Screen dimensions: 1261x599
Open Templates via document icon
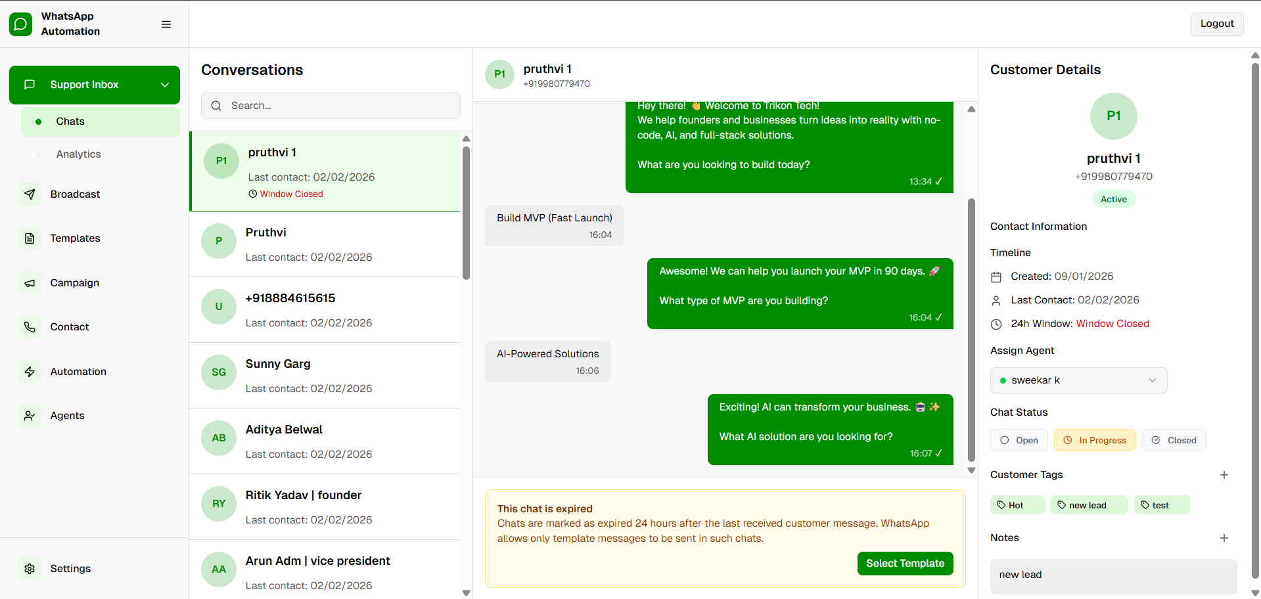click(30, 238)
